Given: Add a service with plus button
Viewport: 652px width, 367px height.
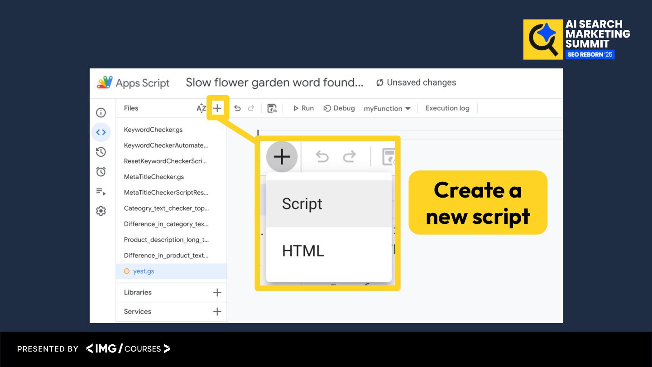Looking at the screenshot, I should [x=217, y=312].
